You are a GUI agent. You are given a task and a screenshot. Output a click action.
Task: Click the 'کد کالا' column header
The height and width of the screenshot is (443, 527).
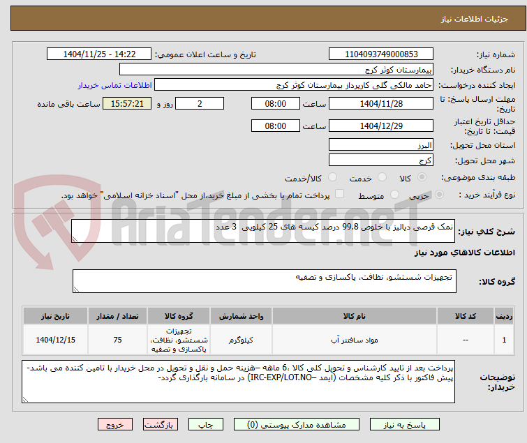[x=465, y=317]
